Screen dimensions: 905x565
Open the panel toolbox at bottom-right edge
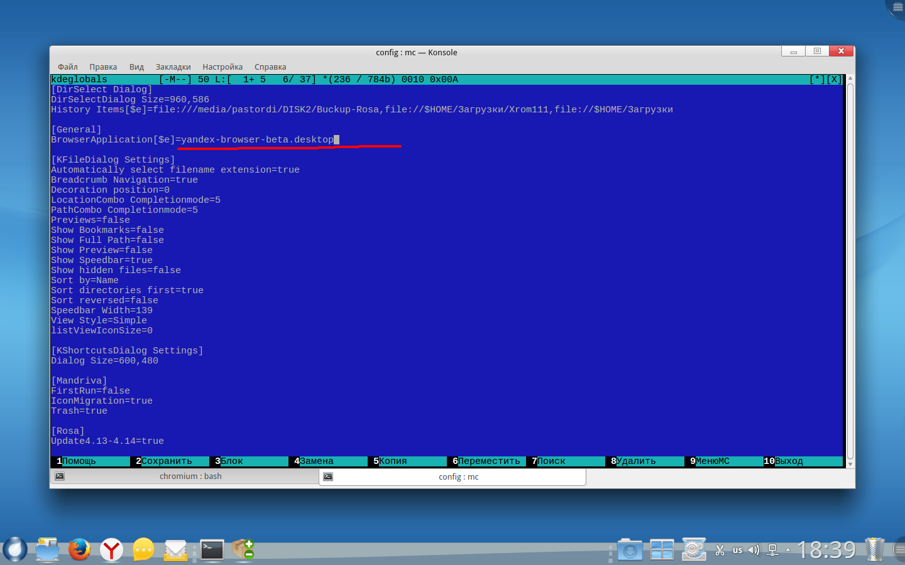[x=899, y=550]
